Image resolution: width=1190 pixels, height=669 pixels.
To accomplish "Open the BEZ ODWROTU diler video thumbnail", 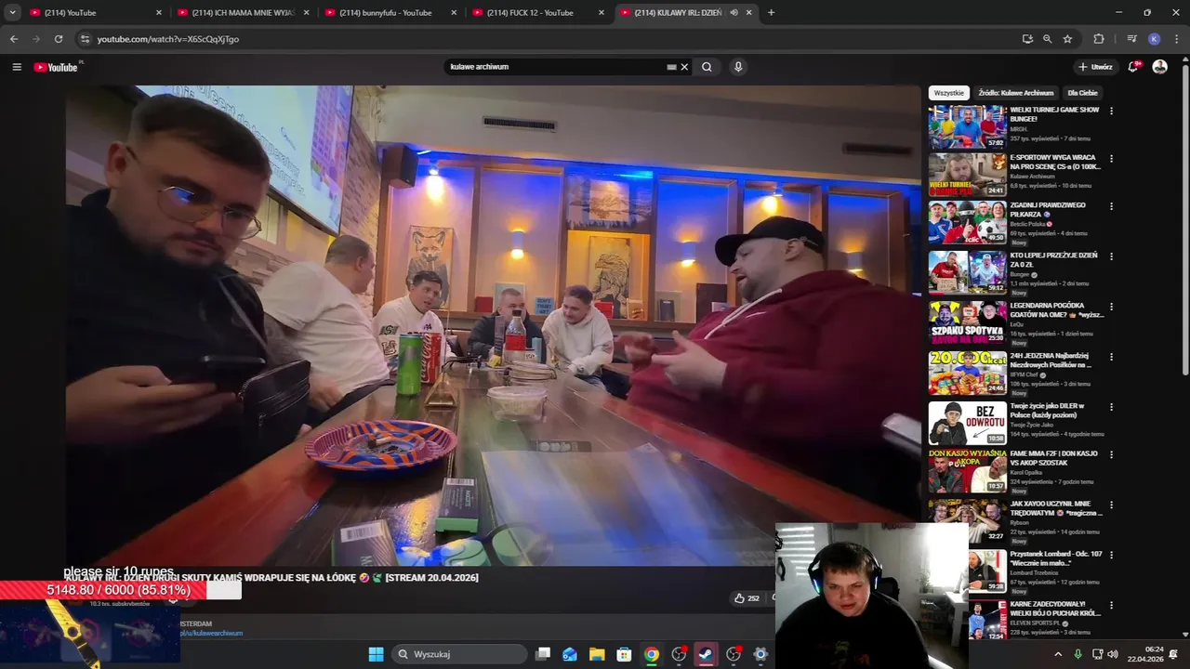I will pyautogui.click(x=967, y=423).
